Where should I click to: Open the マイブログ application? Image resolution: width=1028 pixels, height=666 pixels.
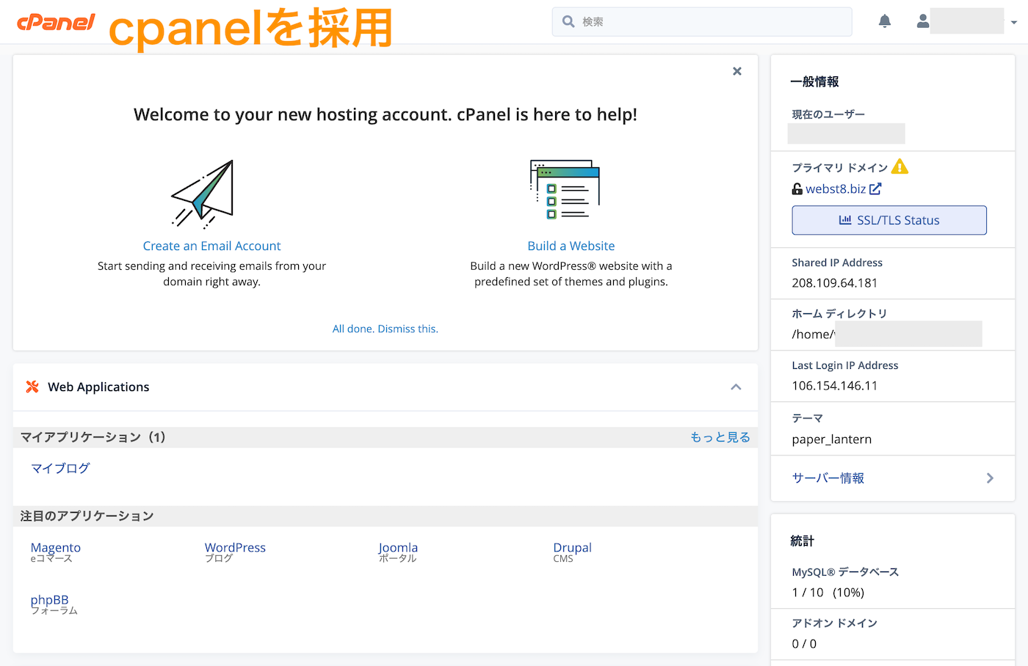[x=60, y=468]
